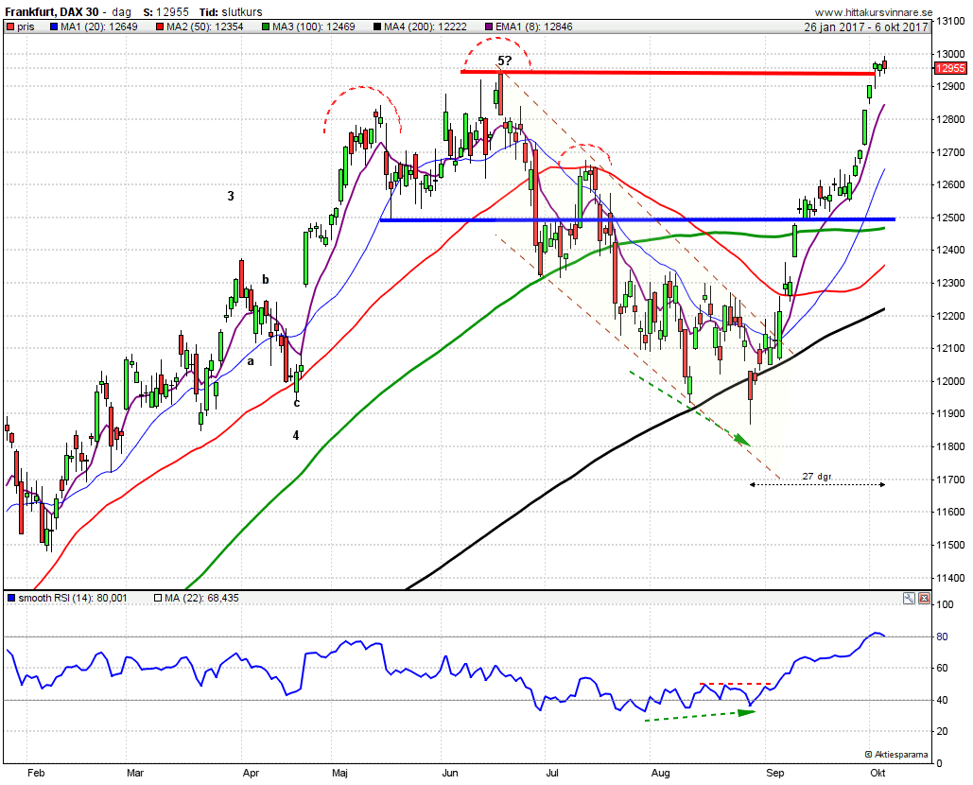
Task: Click the 100 RSI axis label
Action: coord(945,604)
